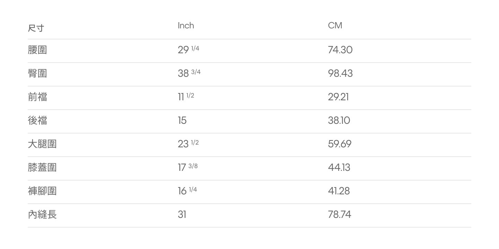Click the 38.10 cm value
This screenshot has height=249, width=499.
[339, 120]
